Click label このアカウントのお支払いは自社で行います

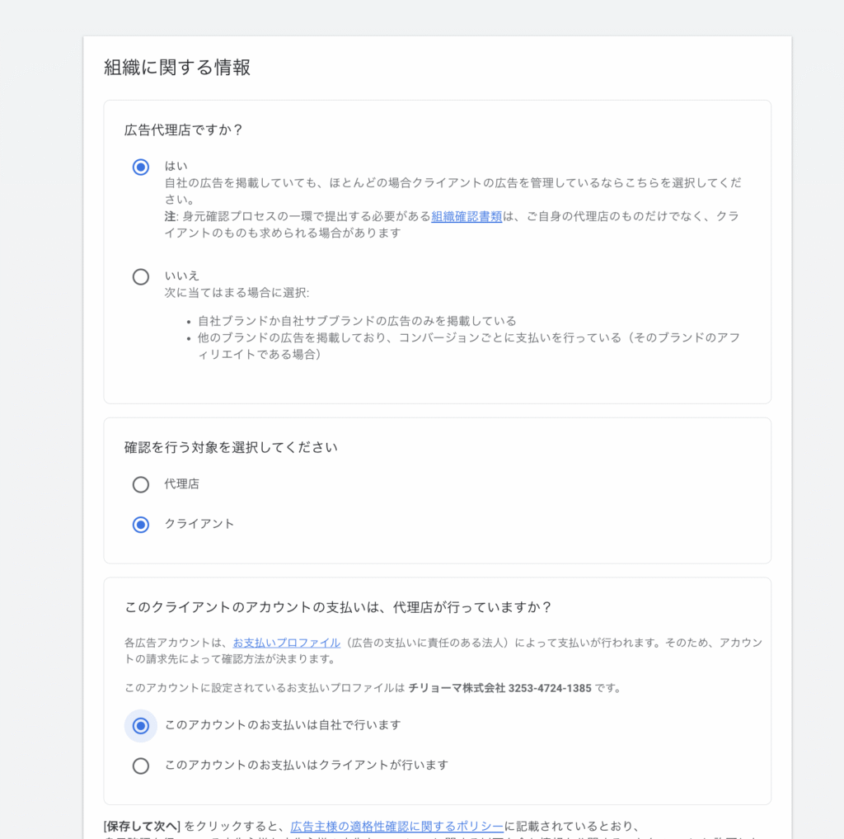(283, 725)
